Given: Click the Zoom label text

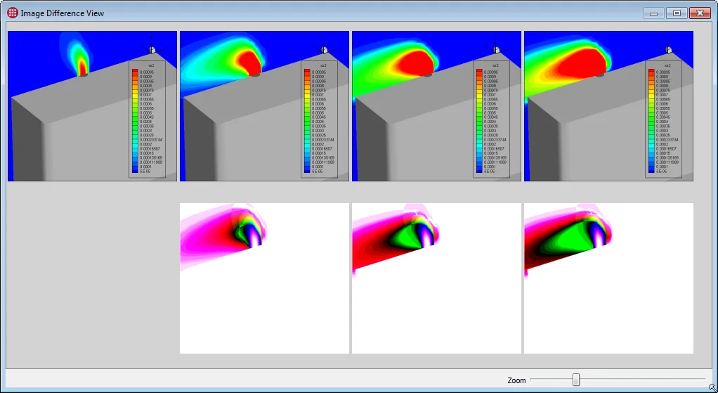Looking at the screenshot, I should (x=516, y=380).
